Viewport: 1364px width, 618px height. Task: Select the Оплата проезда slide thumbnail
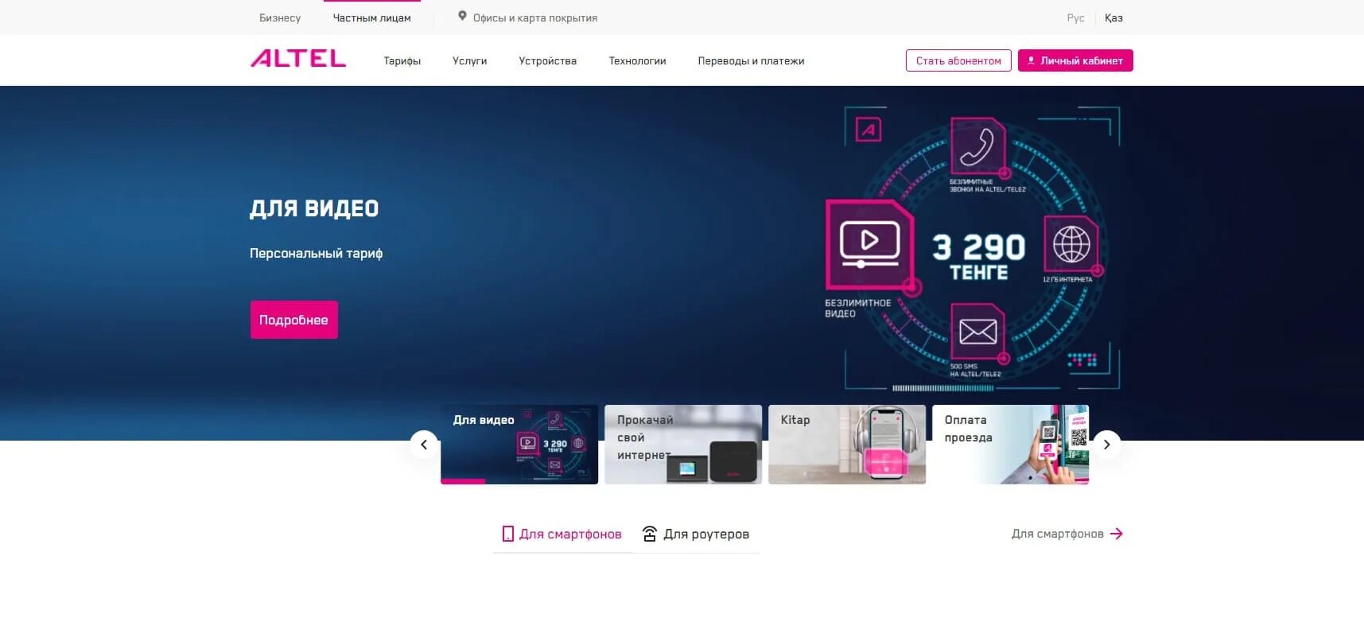1011,445
